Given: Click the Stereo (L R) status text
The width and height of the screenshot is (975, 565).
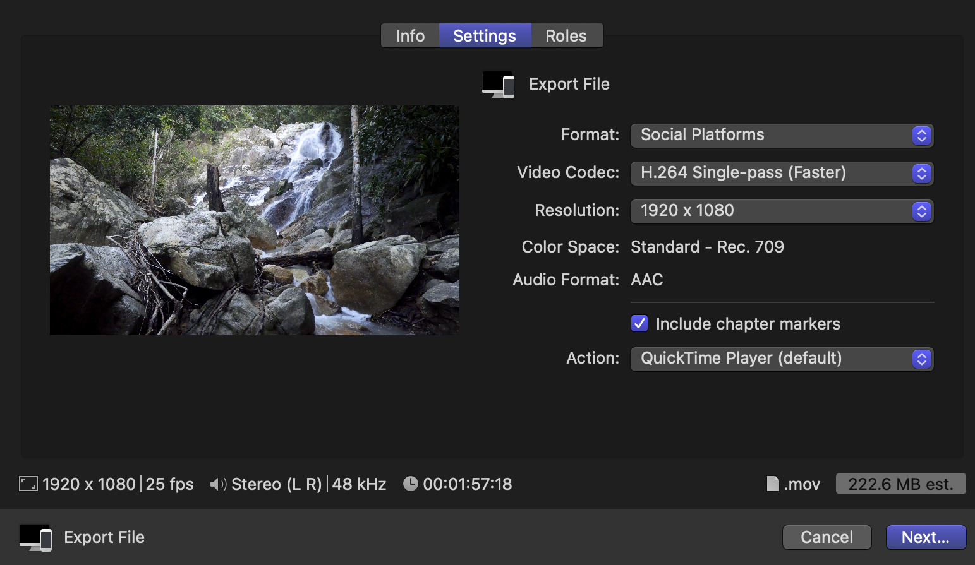Looking at the screenshot, I should point(277,484).
